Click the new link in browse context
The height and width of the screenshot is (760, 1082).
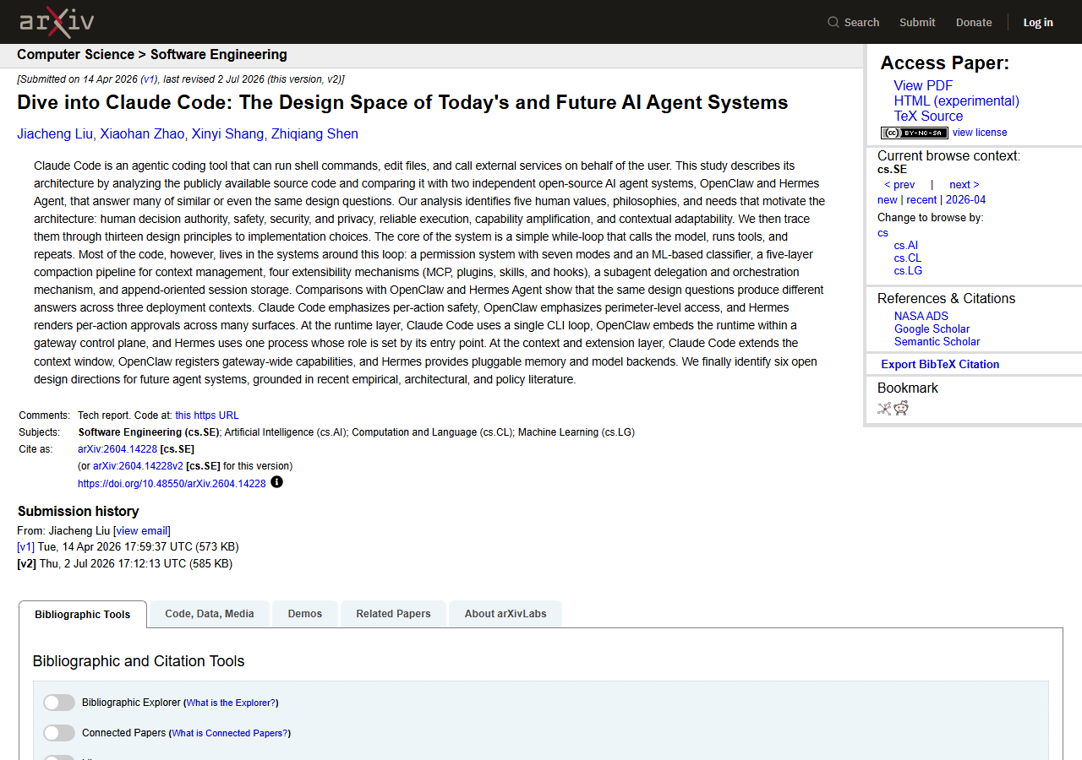pyautogui.click(x=888, y=200)
